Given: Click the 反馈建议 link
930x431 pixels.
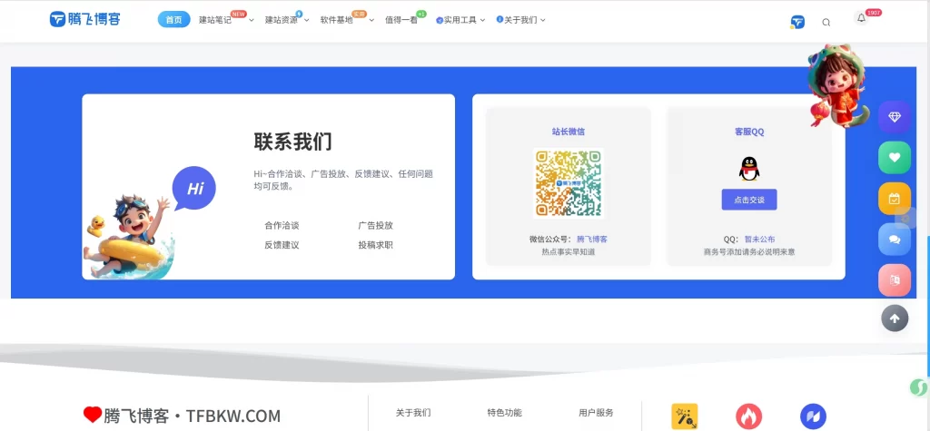Looking at the screenshot, I should pos(282,245).
